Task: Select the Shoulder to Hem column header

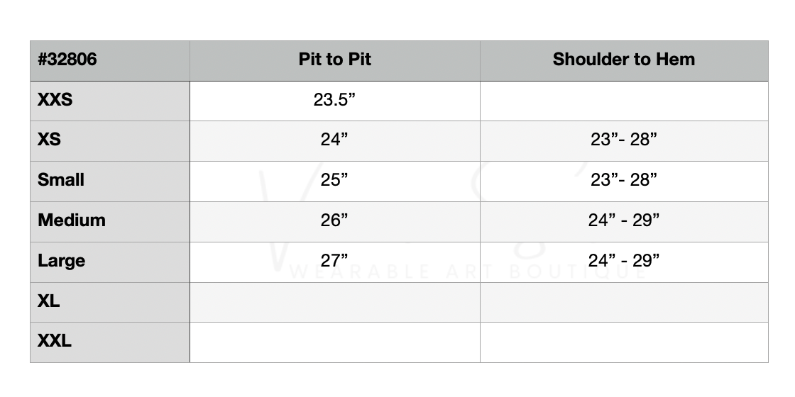Action: click(x=623, y=60)
